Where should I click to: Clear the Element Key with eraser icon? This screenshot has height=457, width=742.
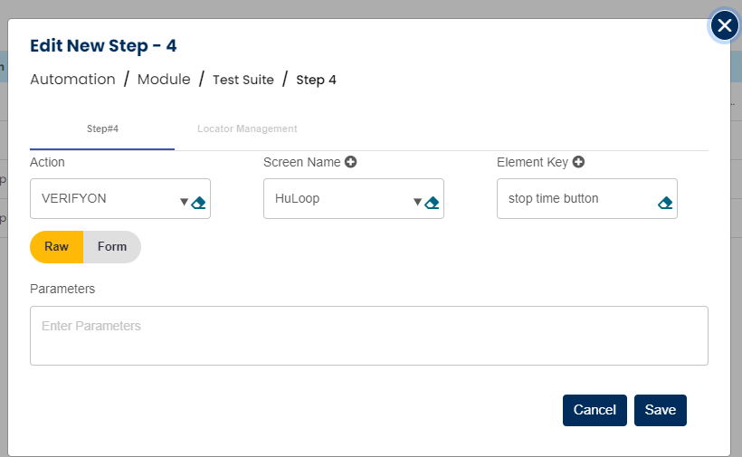665,203
